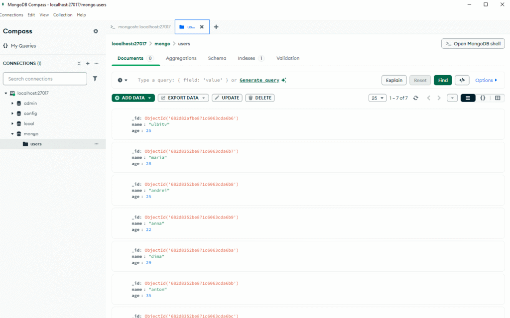510x318 pixels.
Task: Open the Indexes tab
Action: click(251, 59)
